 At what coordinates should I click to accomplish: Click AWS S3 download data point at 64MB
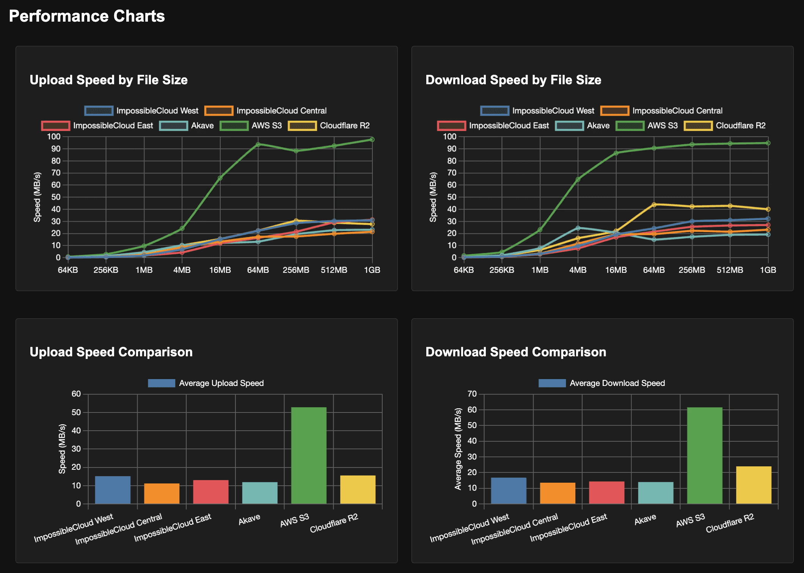point(654,148)
